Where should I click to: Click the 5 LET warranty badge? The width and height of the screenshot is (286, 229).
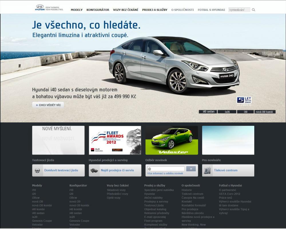click(x=244, y=100)
